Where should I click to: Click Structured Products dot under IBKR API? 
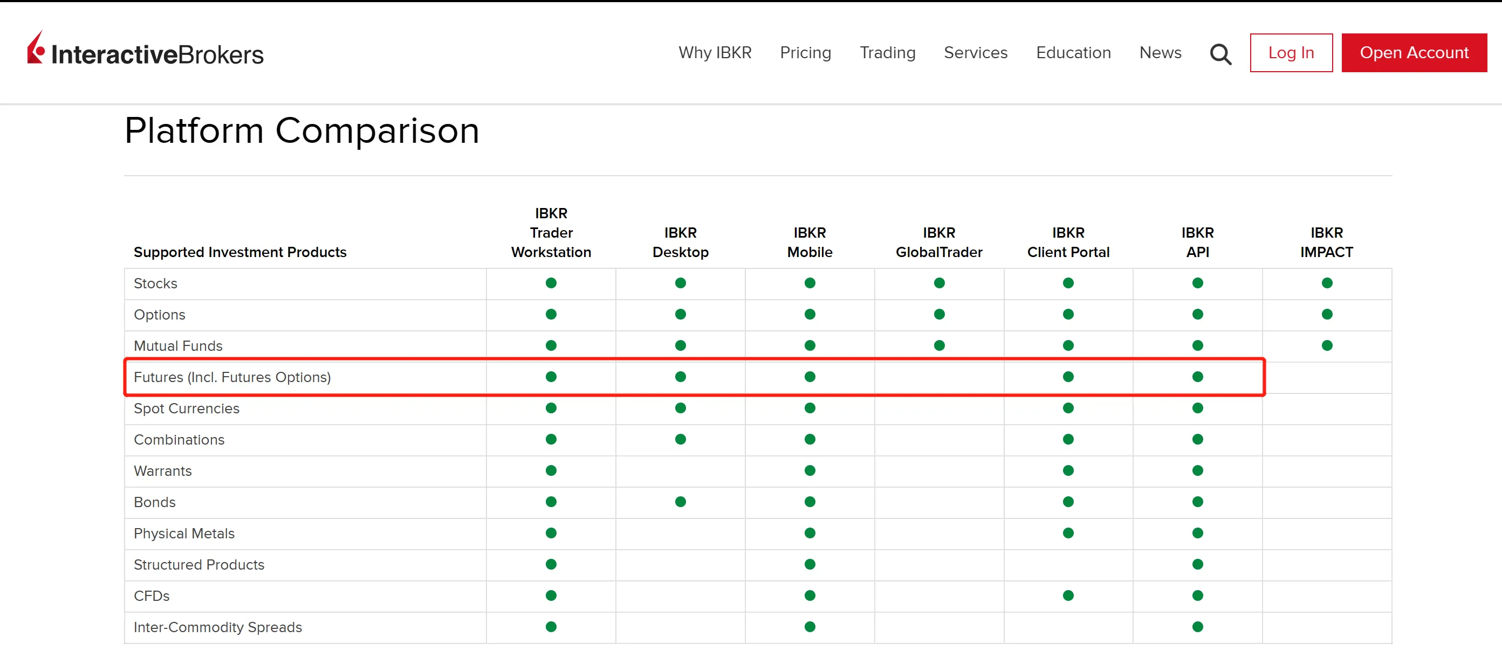coord(1197,565)
